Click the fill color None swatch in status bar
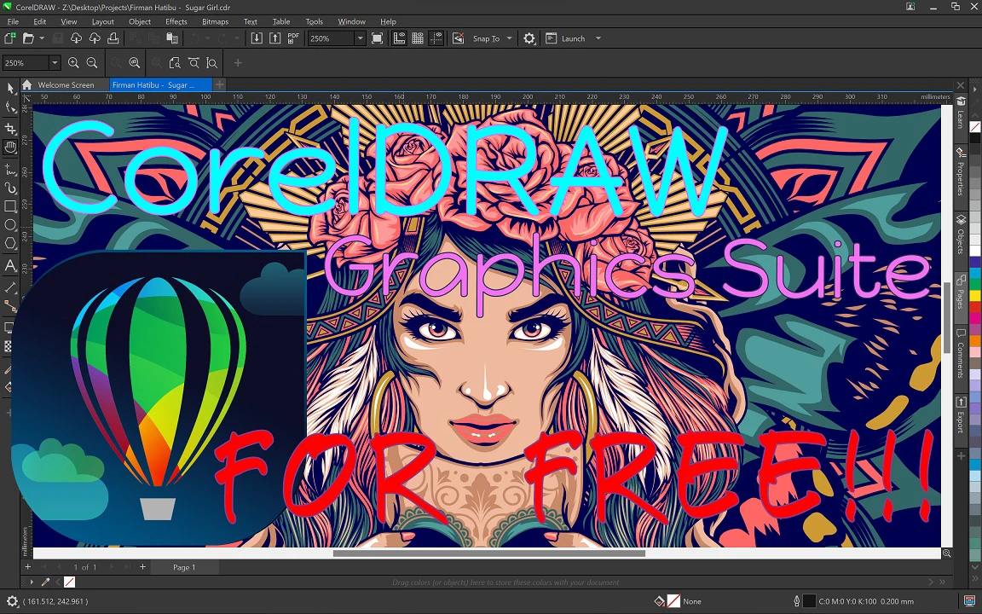982x614 pixels. coord(673,601)
